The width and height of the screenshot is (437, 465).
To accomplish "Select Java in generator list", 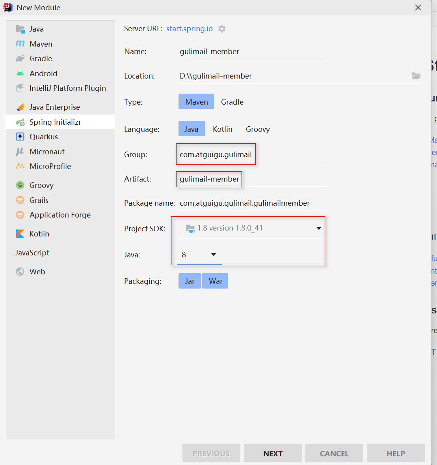I will coord(60,29).
